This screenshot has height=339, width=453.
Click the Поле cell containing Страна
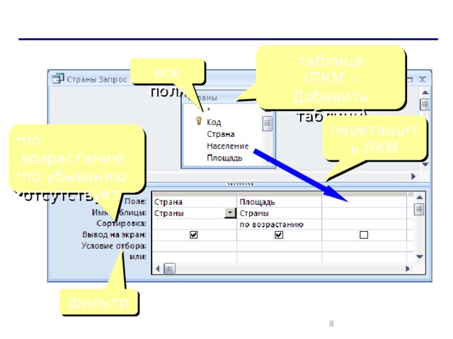pyautogui.click(x=194, y=202)
